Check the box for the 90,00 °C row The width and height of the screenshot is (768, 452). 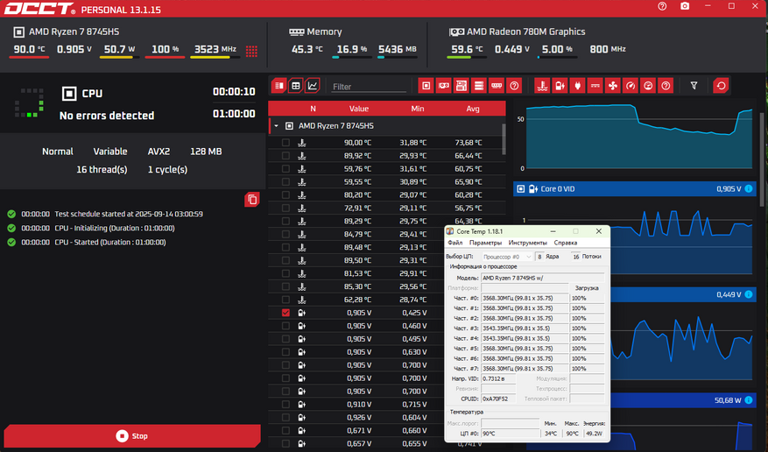click(285, 143)
